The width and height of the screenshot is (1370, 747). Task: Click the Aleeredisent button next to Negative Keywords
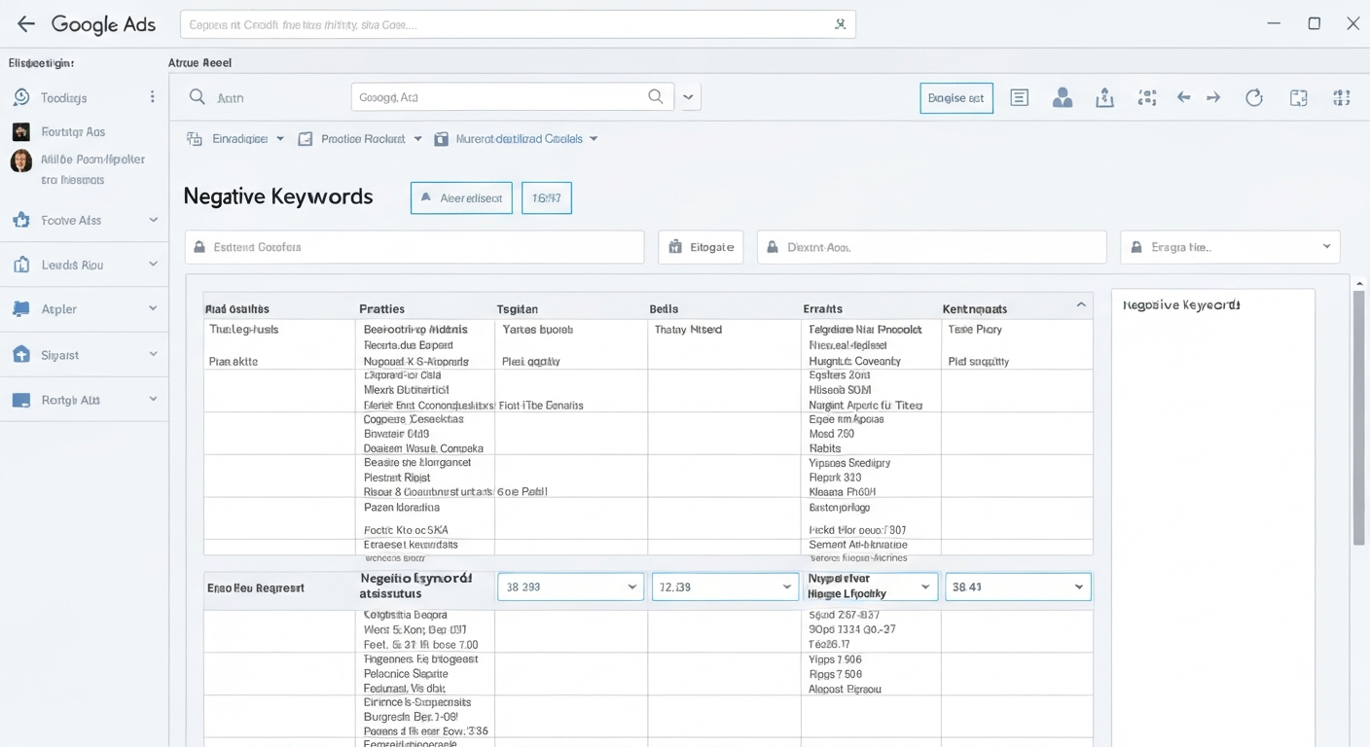click(x=461, y=197)
